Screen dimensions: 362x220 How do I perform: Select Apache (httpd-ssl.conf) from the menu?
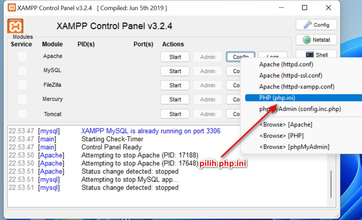291,75
